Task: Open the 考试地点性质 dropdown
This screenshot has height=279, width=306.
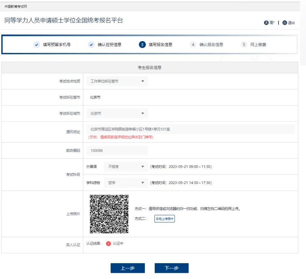Action: coord(117,81)
